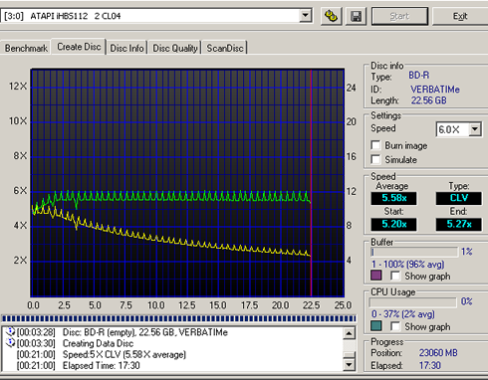Click the red position marker line in graph
488x380 pixels.
tap(311, 182)
